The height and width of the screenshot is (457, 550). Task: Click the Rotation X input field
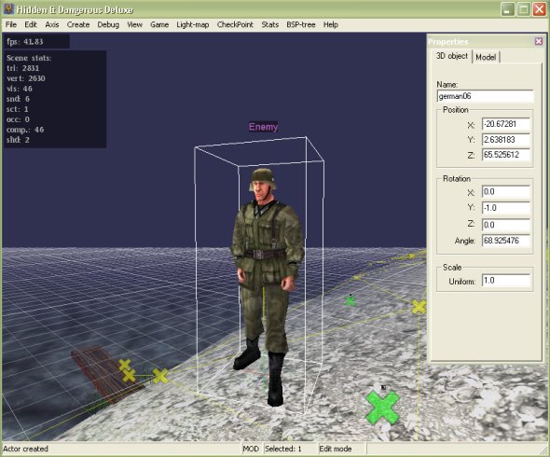(x=505, y=192)
